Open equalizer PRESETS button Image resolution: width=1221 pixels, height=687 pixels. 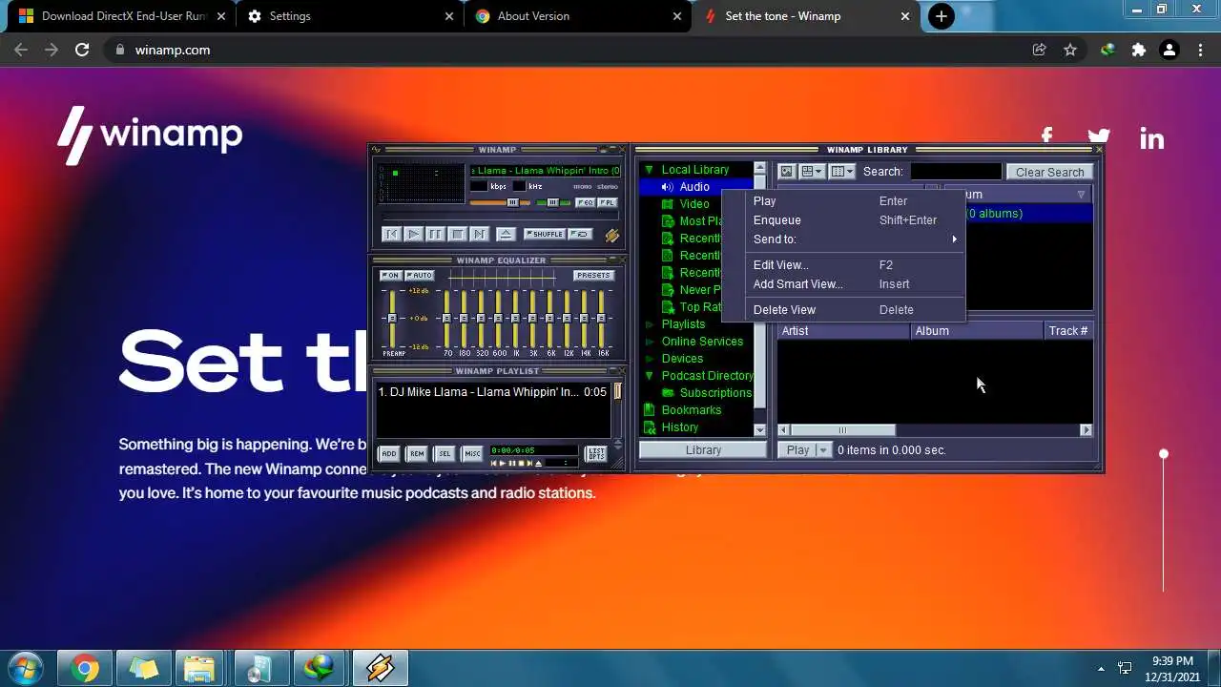coord(592,276)
